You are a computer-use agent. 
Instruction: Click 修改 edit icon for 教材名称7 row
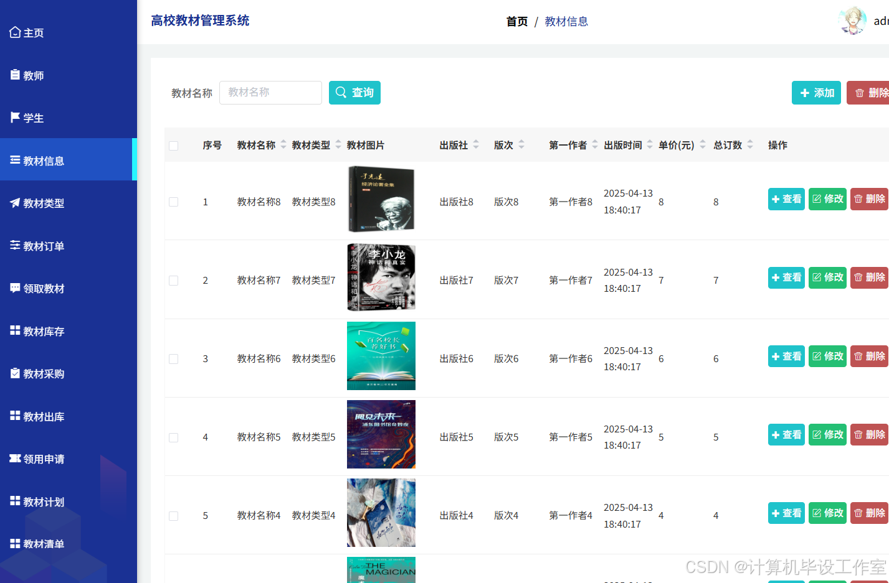point(817,278)
